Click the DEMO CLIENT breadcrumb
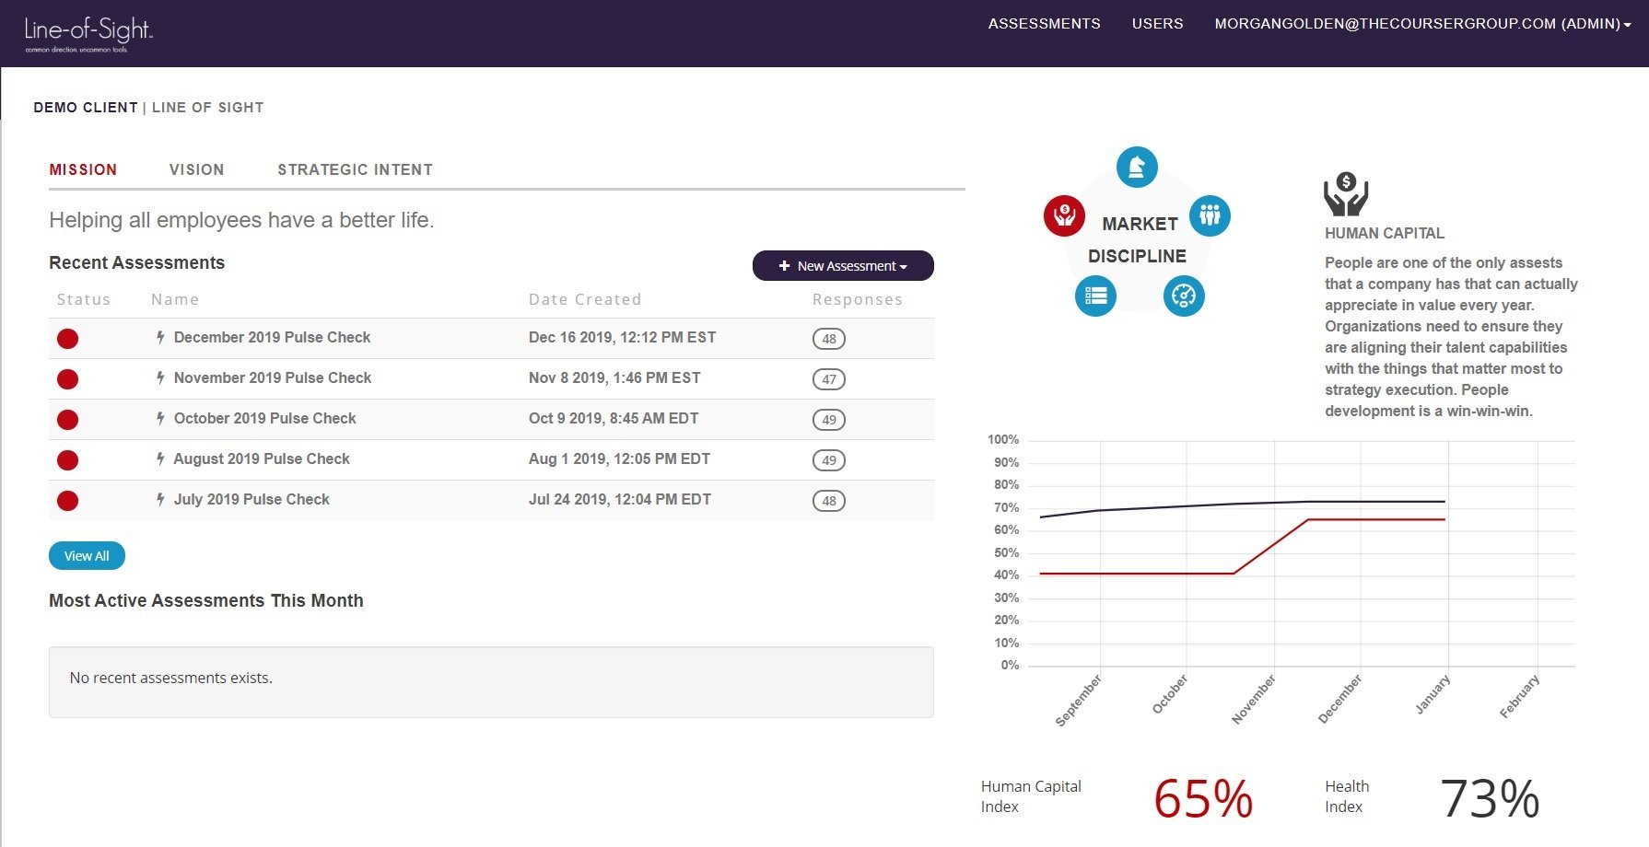 point(86,108)
